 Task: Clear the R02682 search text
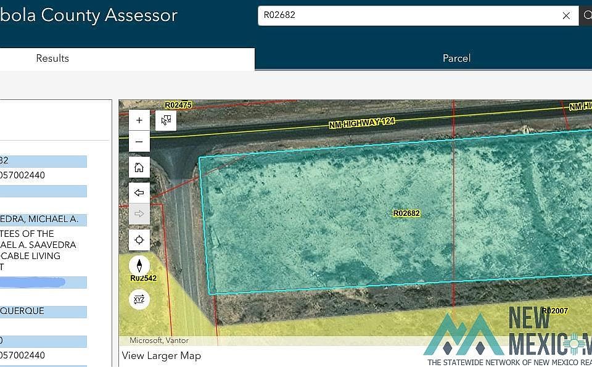pos(566,15)
